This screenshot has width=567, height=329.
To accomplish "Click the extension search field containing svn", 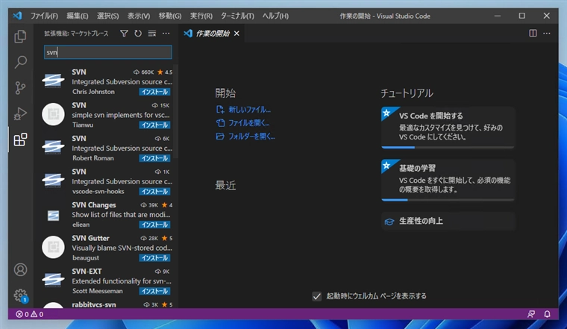I will [107, 52].
